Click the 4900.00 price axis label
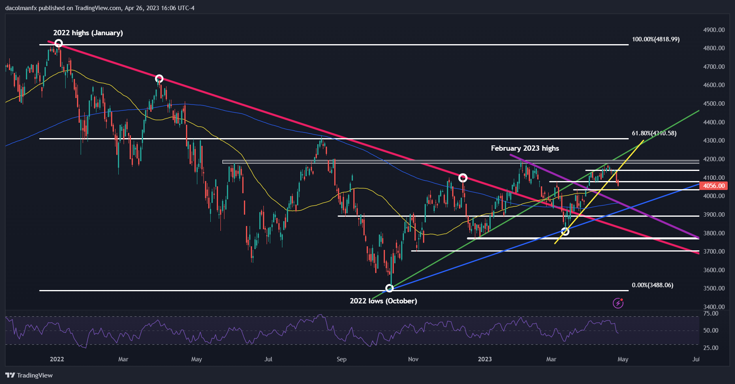This screenshot has width=735, height=384. (x=714, y=30)
